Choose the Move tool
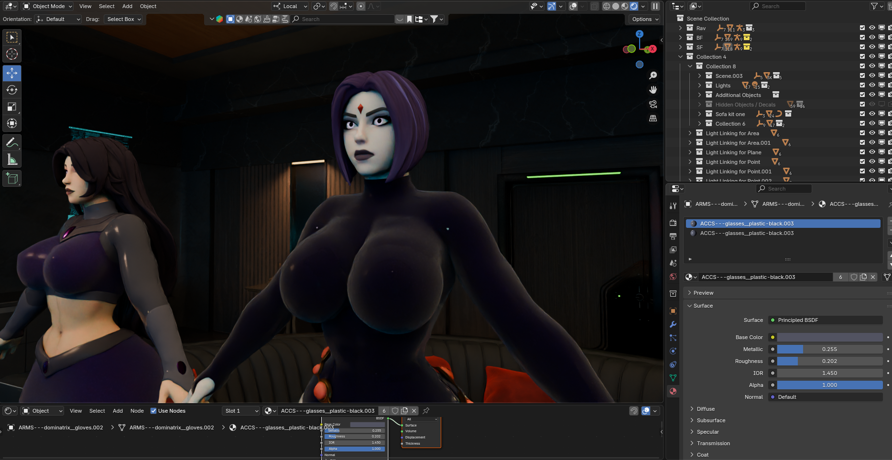The height and width of the screenshot is (460, 892). pos(12,73)
